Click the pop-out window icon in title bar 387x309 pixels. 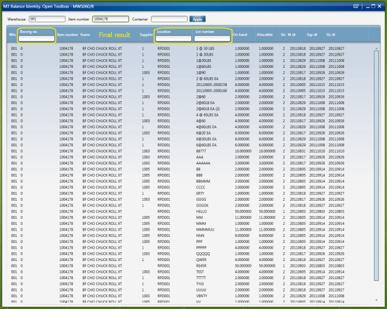tap(356, 5)
